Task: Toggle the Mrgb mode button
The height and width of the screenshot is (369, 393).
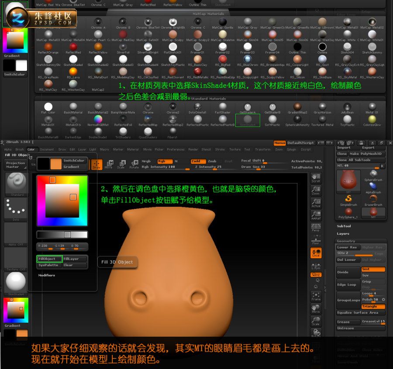Action: pos(146,161)
